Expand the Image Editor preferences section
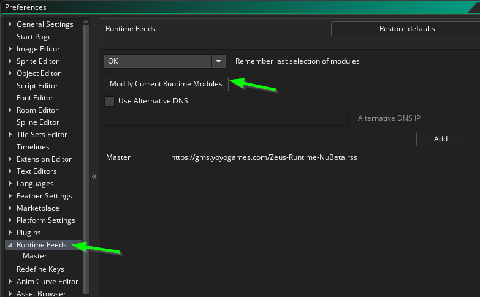 pyautogui.click(x=10, y=49)
